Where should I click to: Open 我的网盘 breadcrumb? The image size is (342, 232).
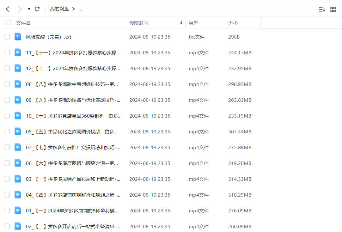pyautogui.click(x=59, y=9)
